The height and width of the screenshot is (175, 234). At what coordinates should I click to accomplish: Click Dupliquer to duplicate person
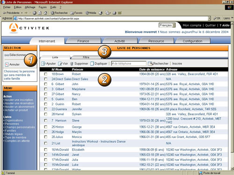click(99, 64)
